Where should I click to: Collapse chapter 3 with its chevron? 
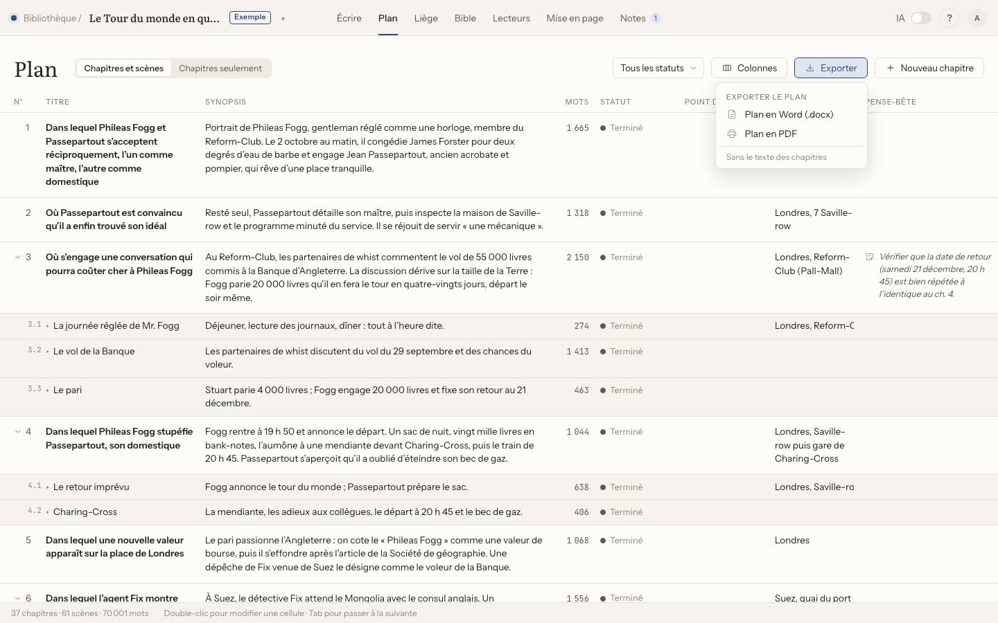[17, 258]
